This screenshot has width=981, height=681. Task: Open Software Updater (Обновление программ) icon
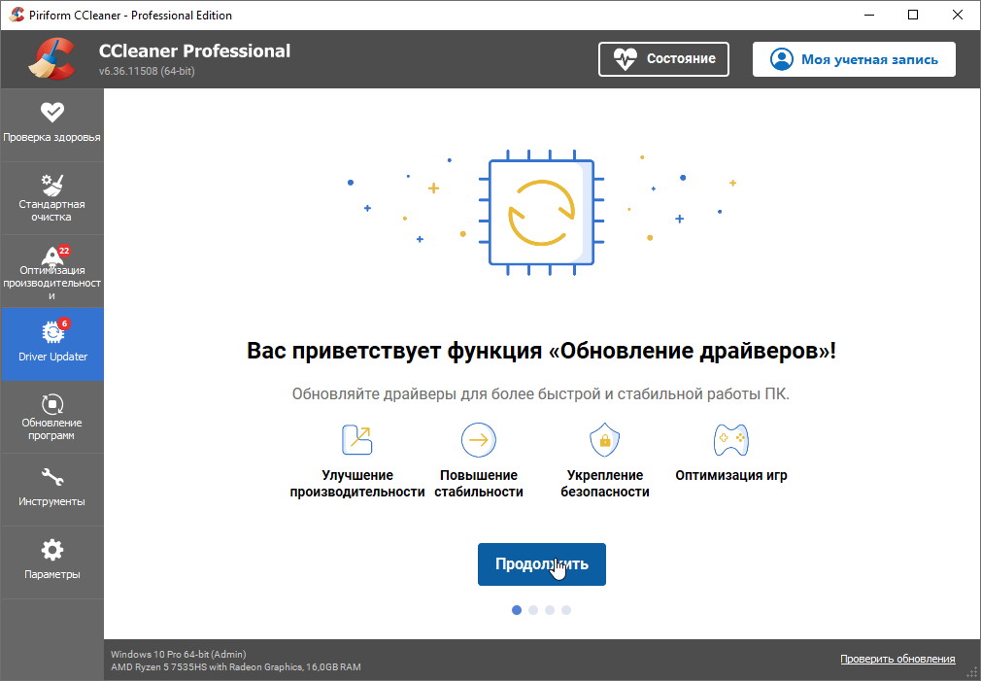(x=51, y=404)
